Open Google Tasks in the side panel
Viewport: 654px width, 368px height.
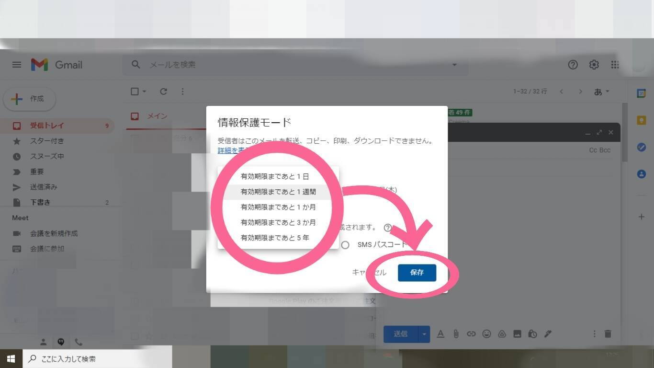tap(642, 147)
